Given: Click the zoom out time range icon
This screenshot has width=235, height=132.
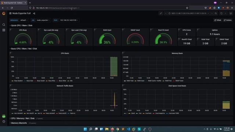Looking at the screenshot, I should click(x=216, y=14).
